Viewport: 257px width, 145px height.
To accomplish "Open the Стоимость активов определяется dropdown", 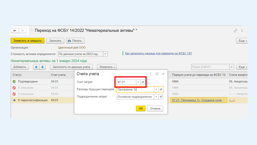I will pyautogui.click(x=105, y=54).
